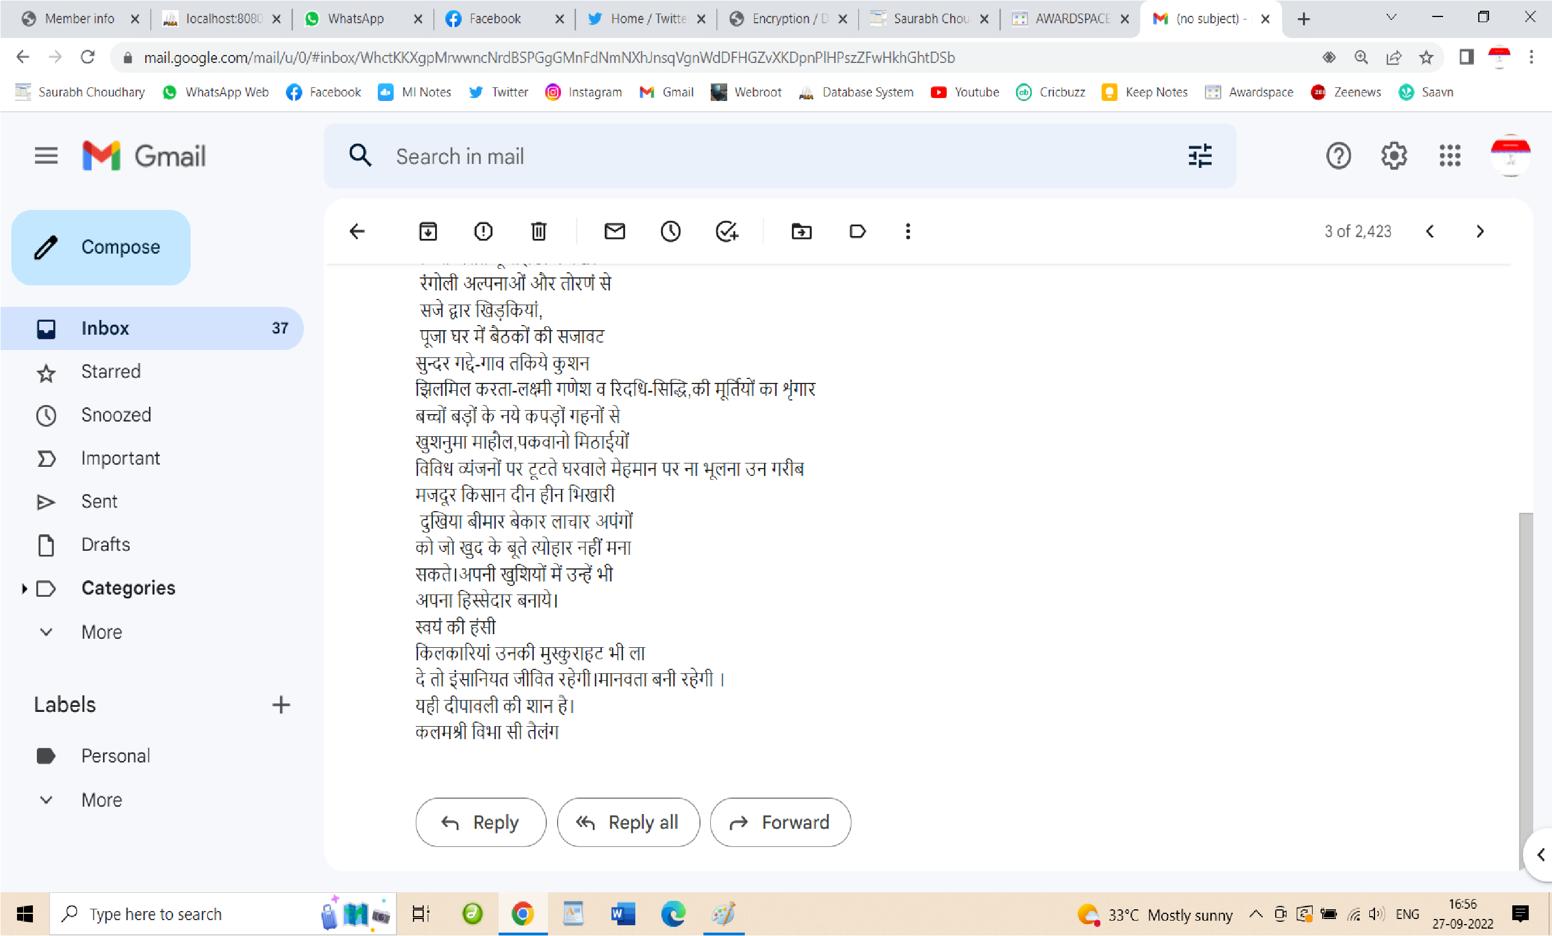Archive the open email
This screenshot has width=1552, height=936.
click(x=428, y=231)
